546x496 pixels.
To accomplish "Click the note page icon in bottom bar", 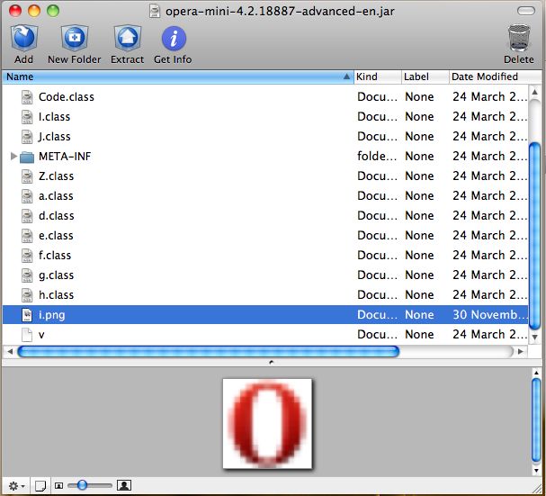I will click(x=40, y=485).
